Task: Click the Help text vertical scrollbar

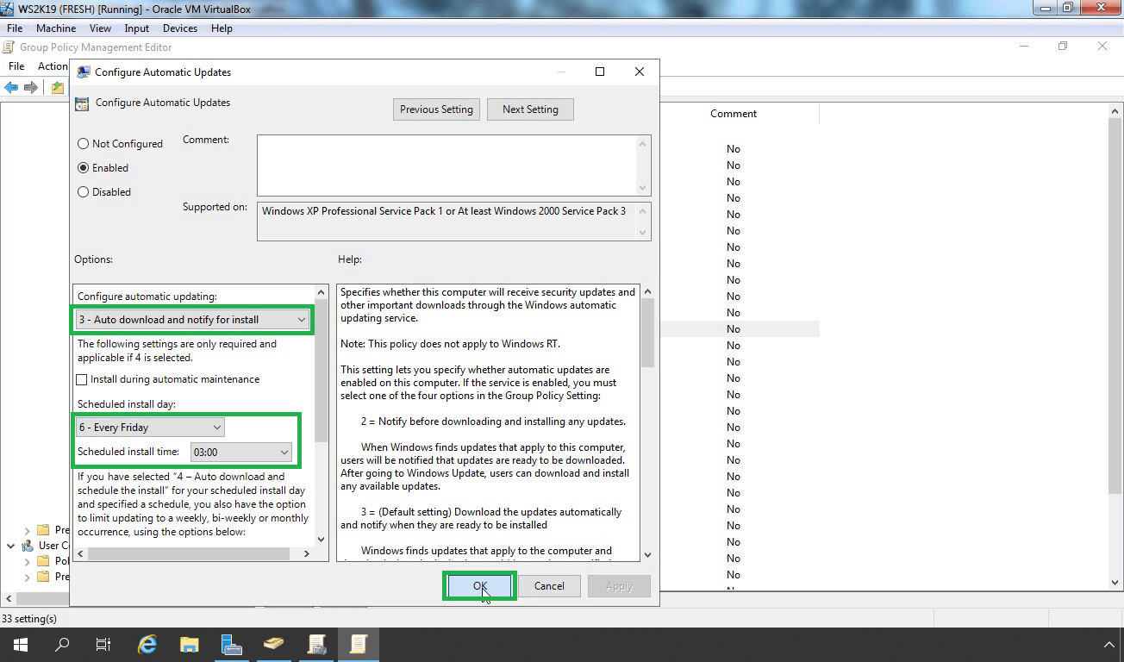Action: (x=648, y=424)
